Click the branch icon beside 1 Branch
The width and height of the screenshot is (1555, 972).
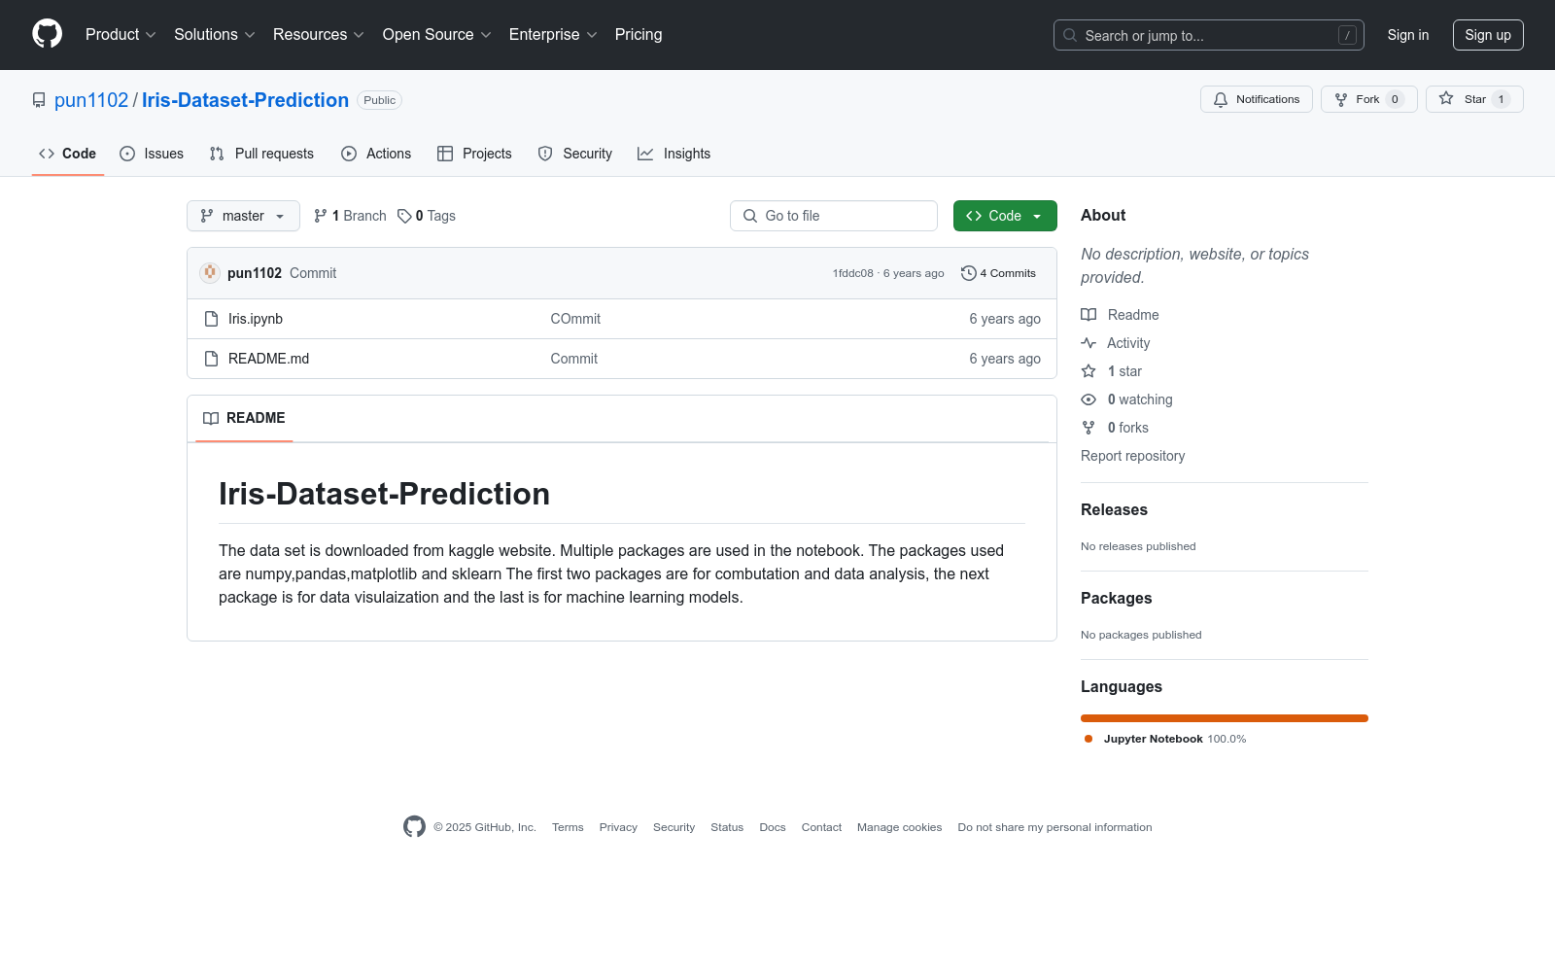[321, 216]
